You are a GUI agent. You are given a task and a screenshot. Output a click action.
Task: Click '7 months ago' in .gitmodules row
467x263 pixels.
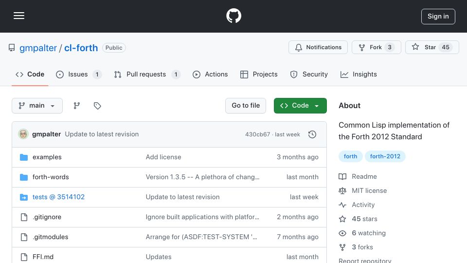click(298, 237)
